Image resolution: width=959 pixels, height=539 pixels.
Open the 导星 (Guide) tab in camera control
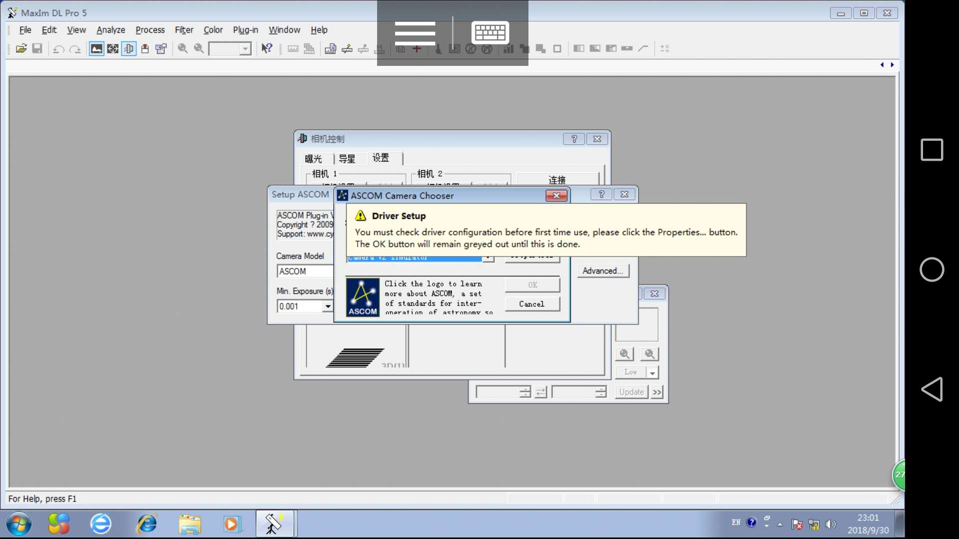tap(347, 158)
